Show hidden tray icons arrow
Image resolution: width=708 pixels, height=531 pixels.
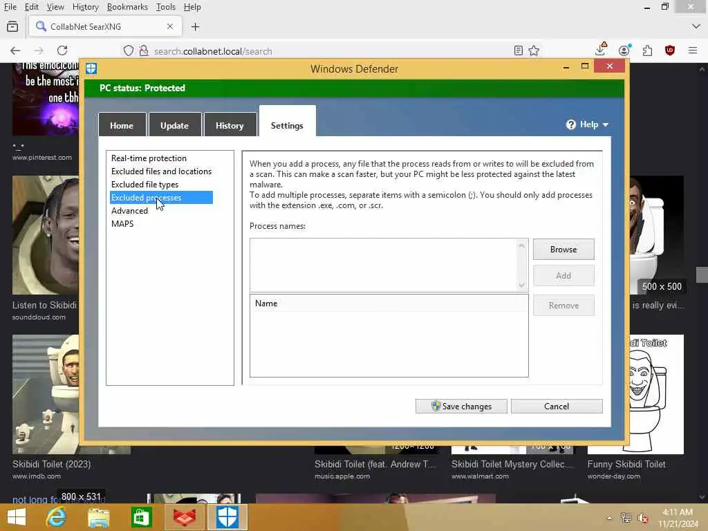click(609, 518)
